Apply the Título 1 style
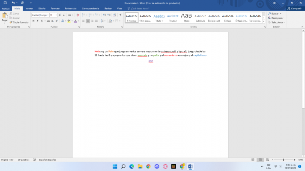Screen dimensions: 305x171 click(x=159, y=18)
